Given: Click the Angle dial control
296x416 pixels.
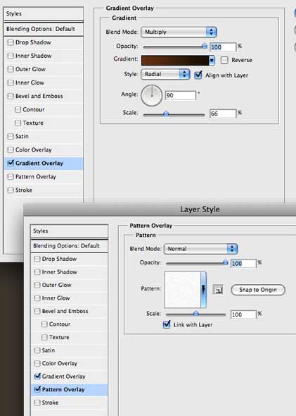Looking at the screenshot, I should pos(152,95).
